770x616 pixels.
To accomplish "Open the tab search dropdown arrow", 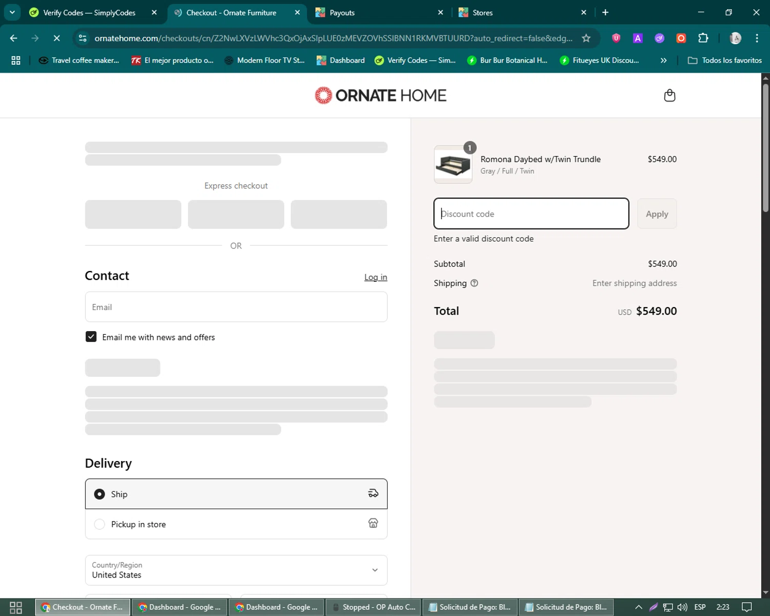I will [x=12, y=12].
